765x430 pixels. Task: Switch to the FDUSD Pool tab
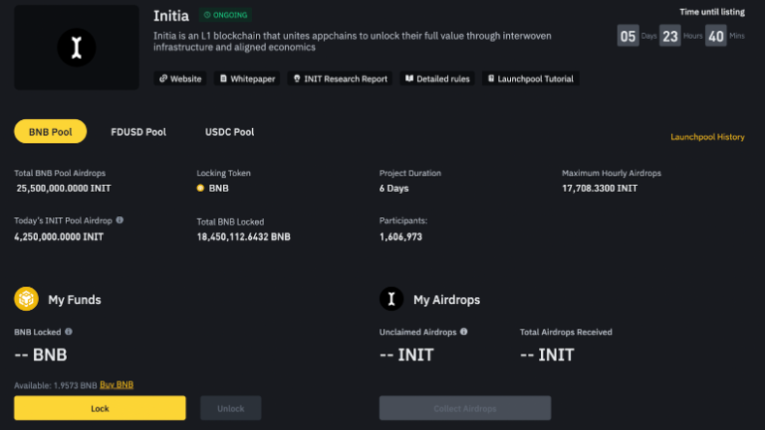[139, 132]
